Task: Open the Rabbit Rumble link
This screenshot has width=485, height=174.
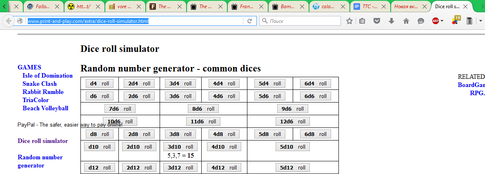Action: (x=43, y=92)
